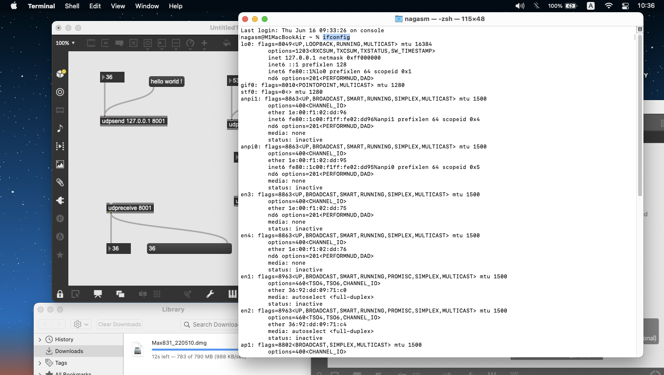Viewport: 664px width, 375px height.
Task: Click the patcher Lock icon in Max
Action: pyautogui.click(x=60, y=294)
